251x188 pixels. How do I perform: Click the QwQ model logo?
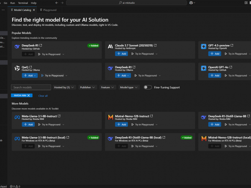(17, 68)
